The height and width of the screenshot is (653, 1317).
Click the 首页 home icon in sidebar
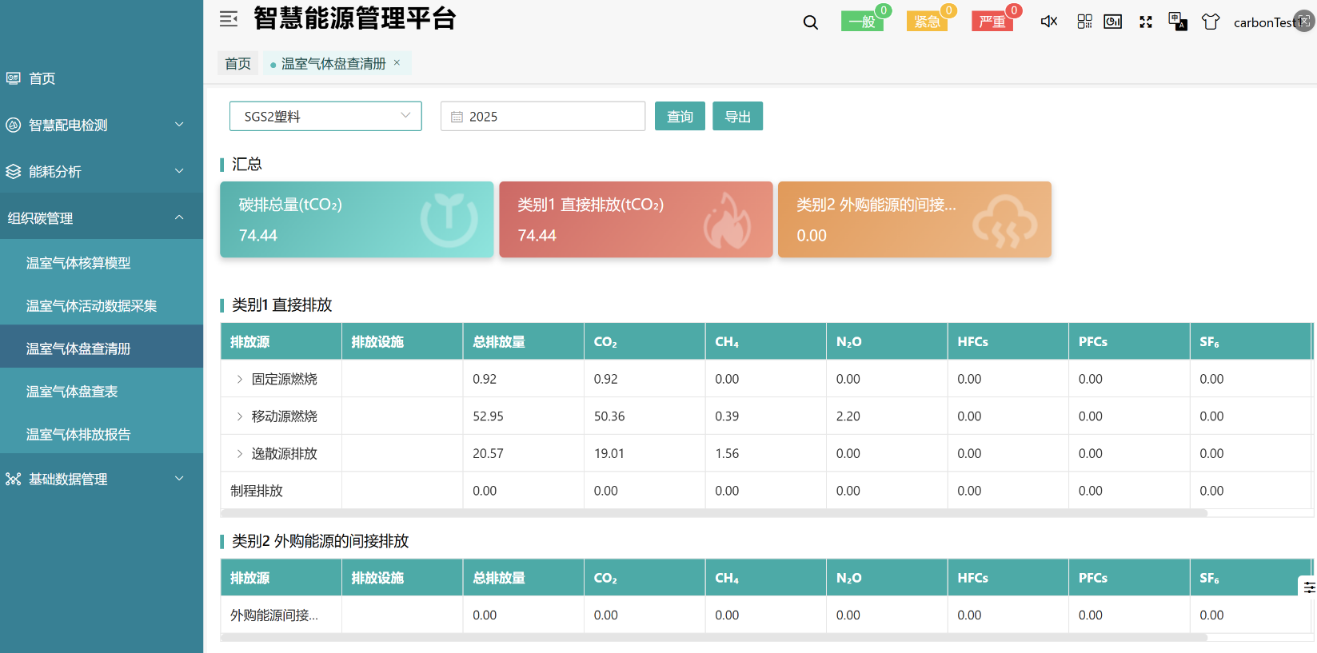(x=14, y=78)
